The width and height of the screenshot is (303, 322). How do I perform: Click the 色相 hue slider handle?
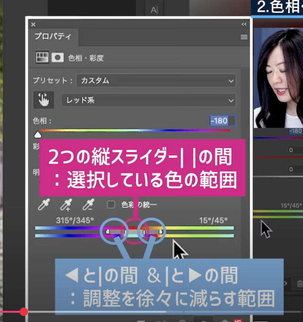coord(38,134)
